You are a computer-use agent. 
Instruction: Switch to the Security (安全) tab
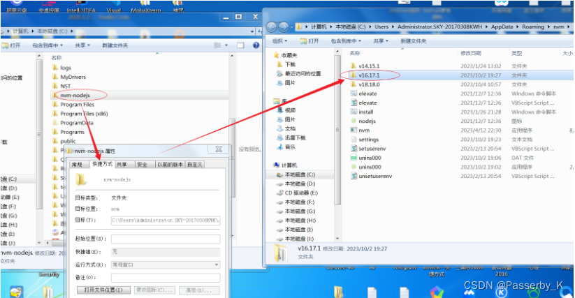tap(143, 165)
